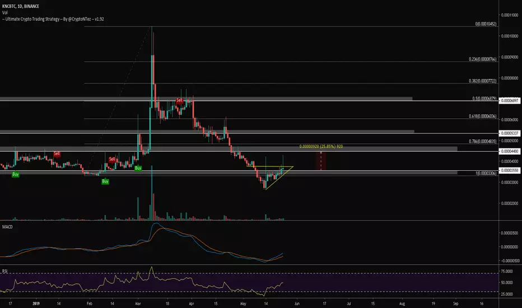
Task: Click the leftmost Buy marker in December
Action: [x=15, y=174]
